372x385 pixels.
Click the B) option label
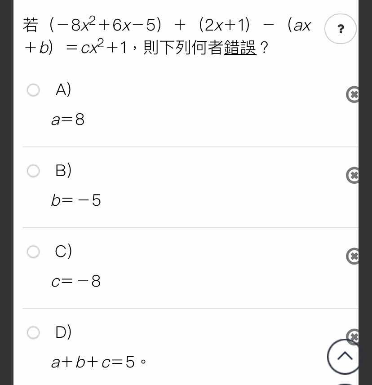(63, 170)
